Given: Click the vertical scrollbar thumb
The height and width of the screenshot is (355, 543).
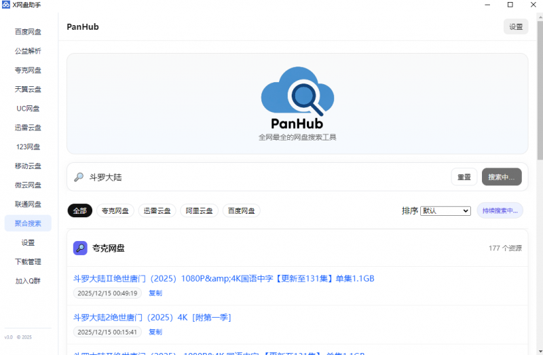Looking at the screenshot, I should [x=540, y=90].
